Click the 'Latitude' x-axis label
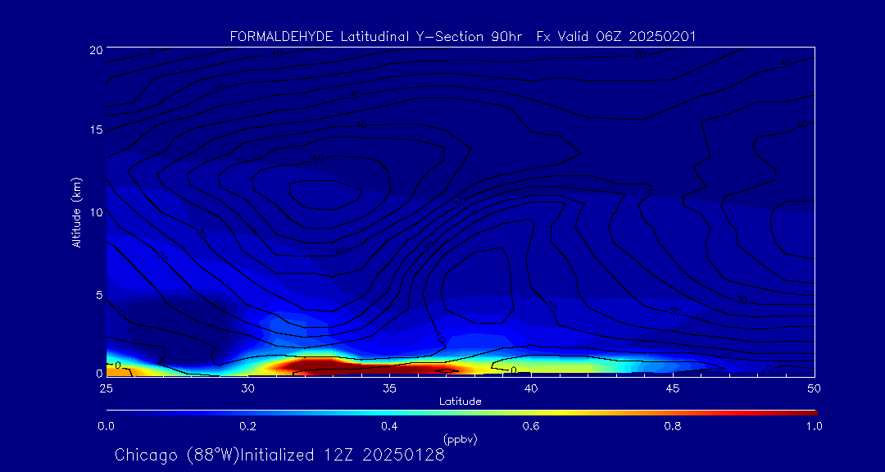The image size is (885, 472). [x=461, y=402]
